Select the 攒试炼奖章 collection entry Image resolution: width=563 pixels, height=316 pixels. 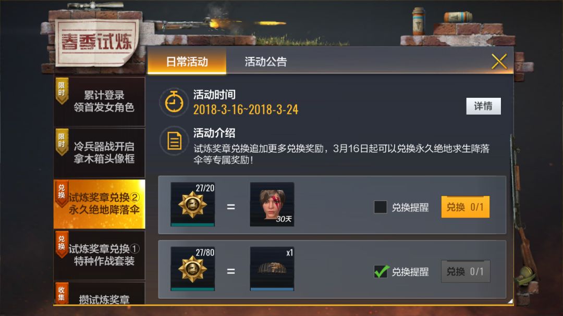[100, 294]
